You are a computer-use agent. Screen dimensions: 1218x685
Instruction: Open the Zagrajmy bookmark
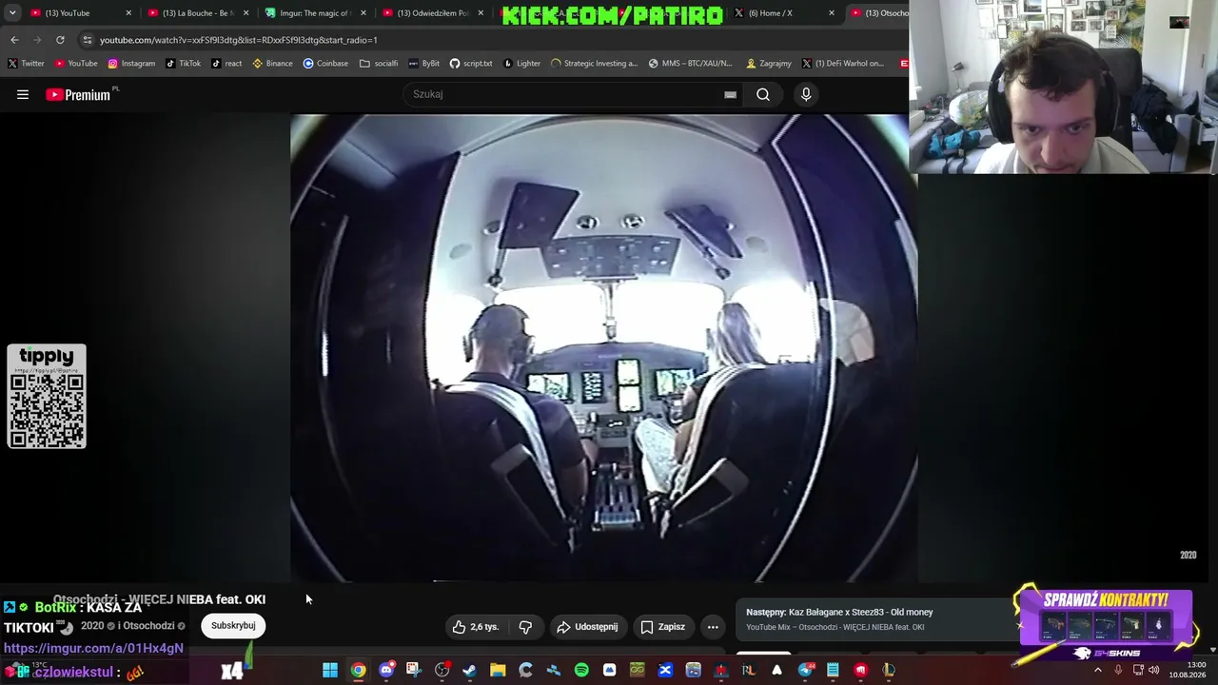(x=769, y=64)
